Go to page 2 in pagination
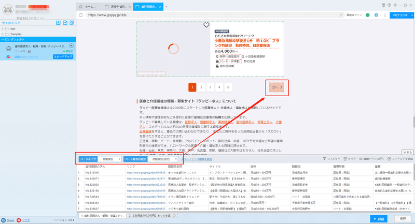This screenshot has width=415, height=224. click(201, 87)
